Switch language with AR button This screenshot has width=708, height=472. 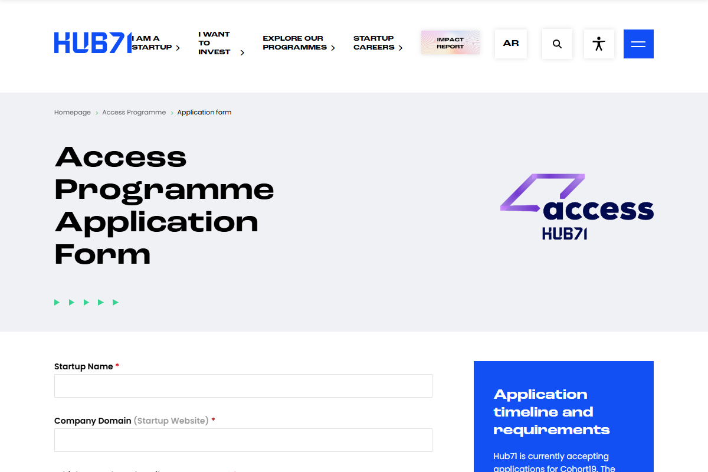(511, 44)
